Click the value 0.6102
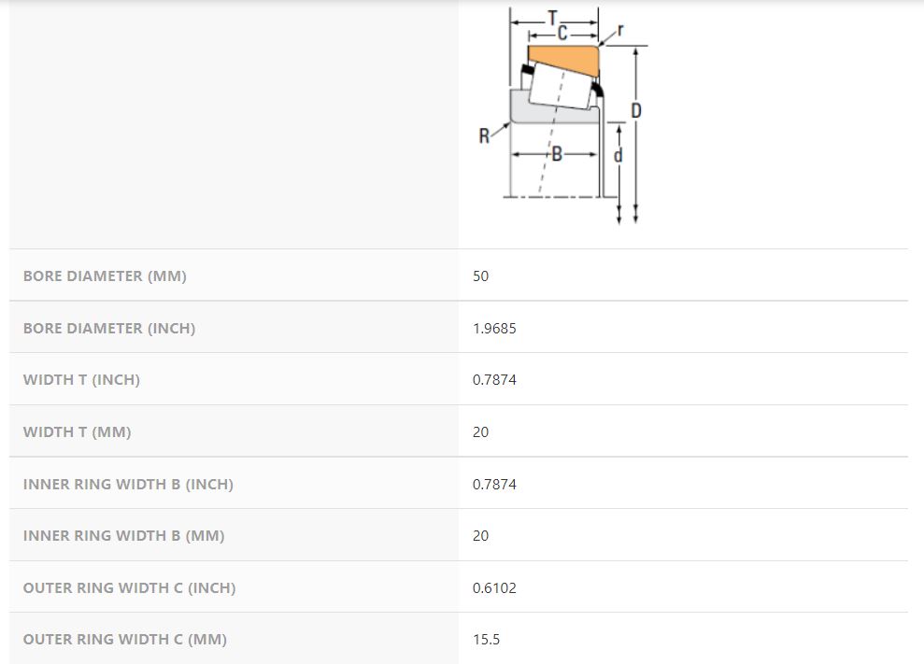Viewport: 924px width, 664px height. pos(494,588)
